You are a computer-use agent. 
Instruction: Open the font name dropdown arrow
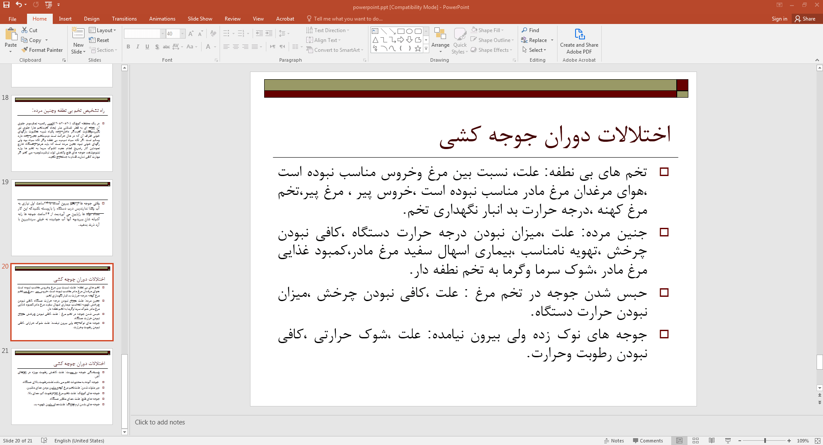(x=163, y=33)
